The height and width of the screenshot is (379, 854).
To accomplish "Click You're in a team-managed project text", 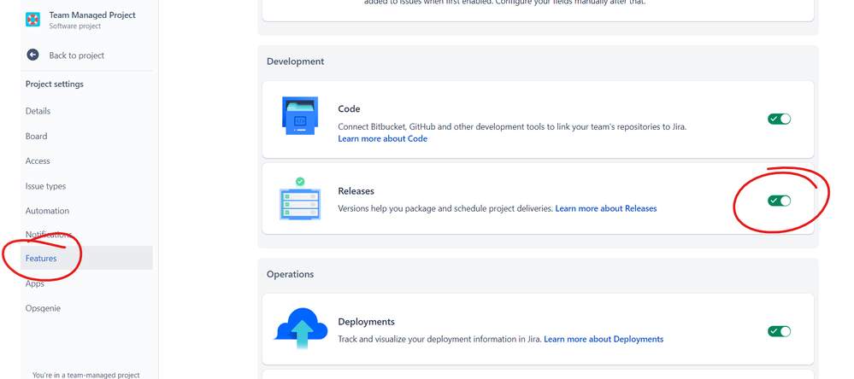I will click(x=86, y=375).
